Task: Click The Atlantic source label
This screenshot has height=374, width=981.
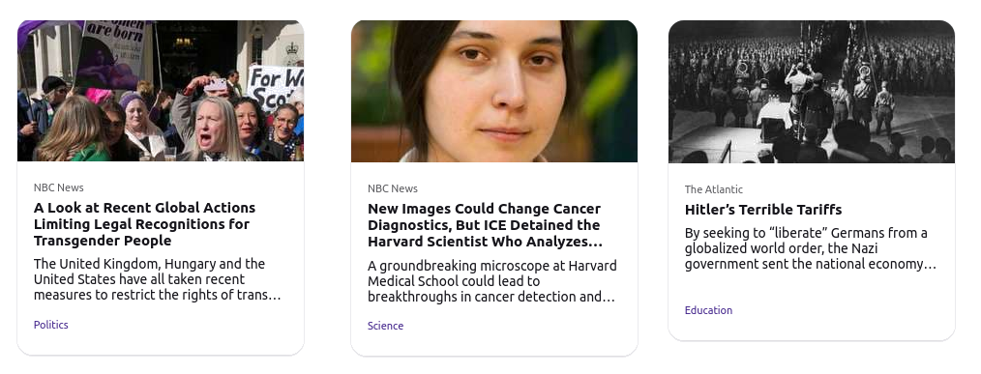Action: 714,189
